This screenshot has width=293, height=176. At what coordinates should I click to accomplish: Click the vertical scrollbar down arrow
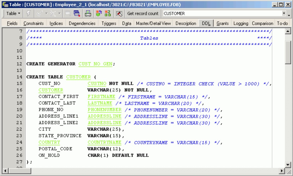tap(288, 165)
